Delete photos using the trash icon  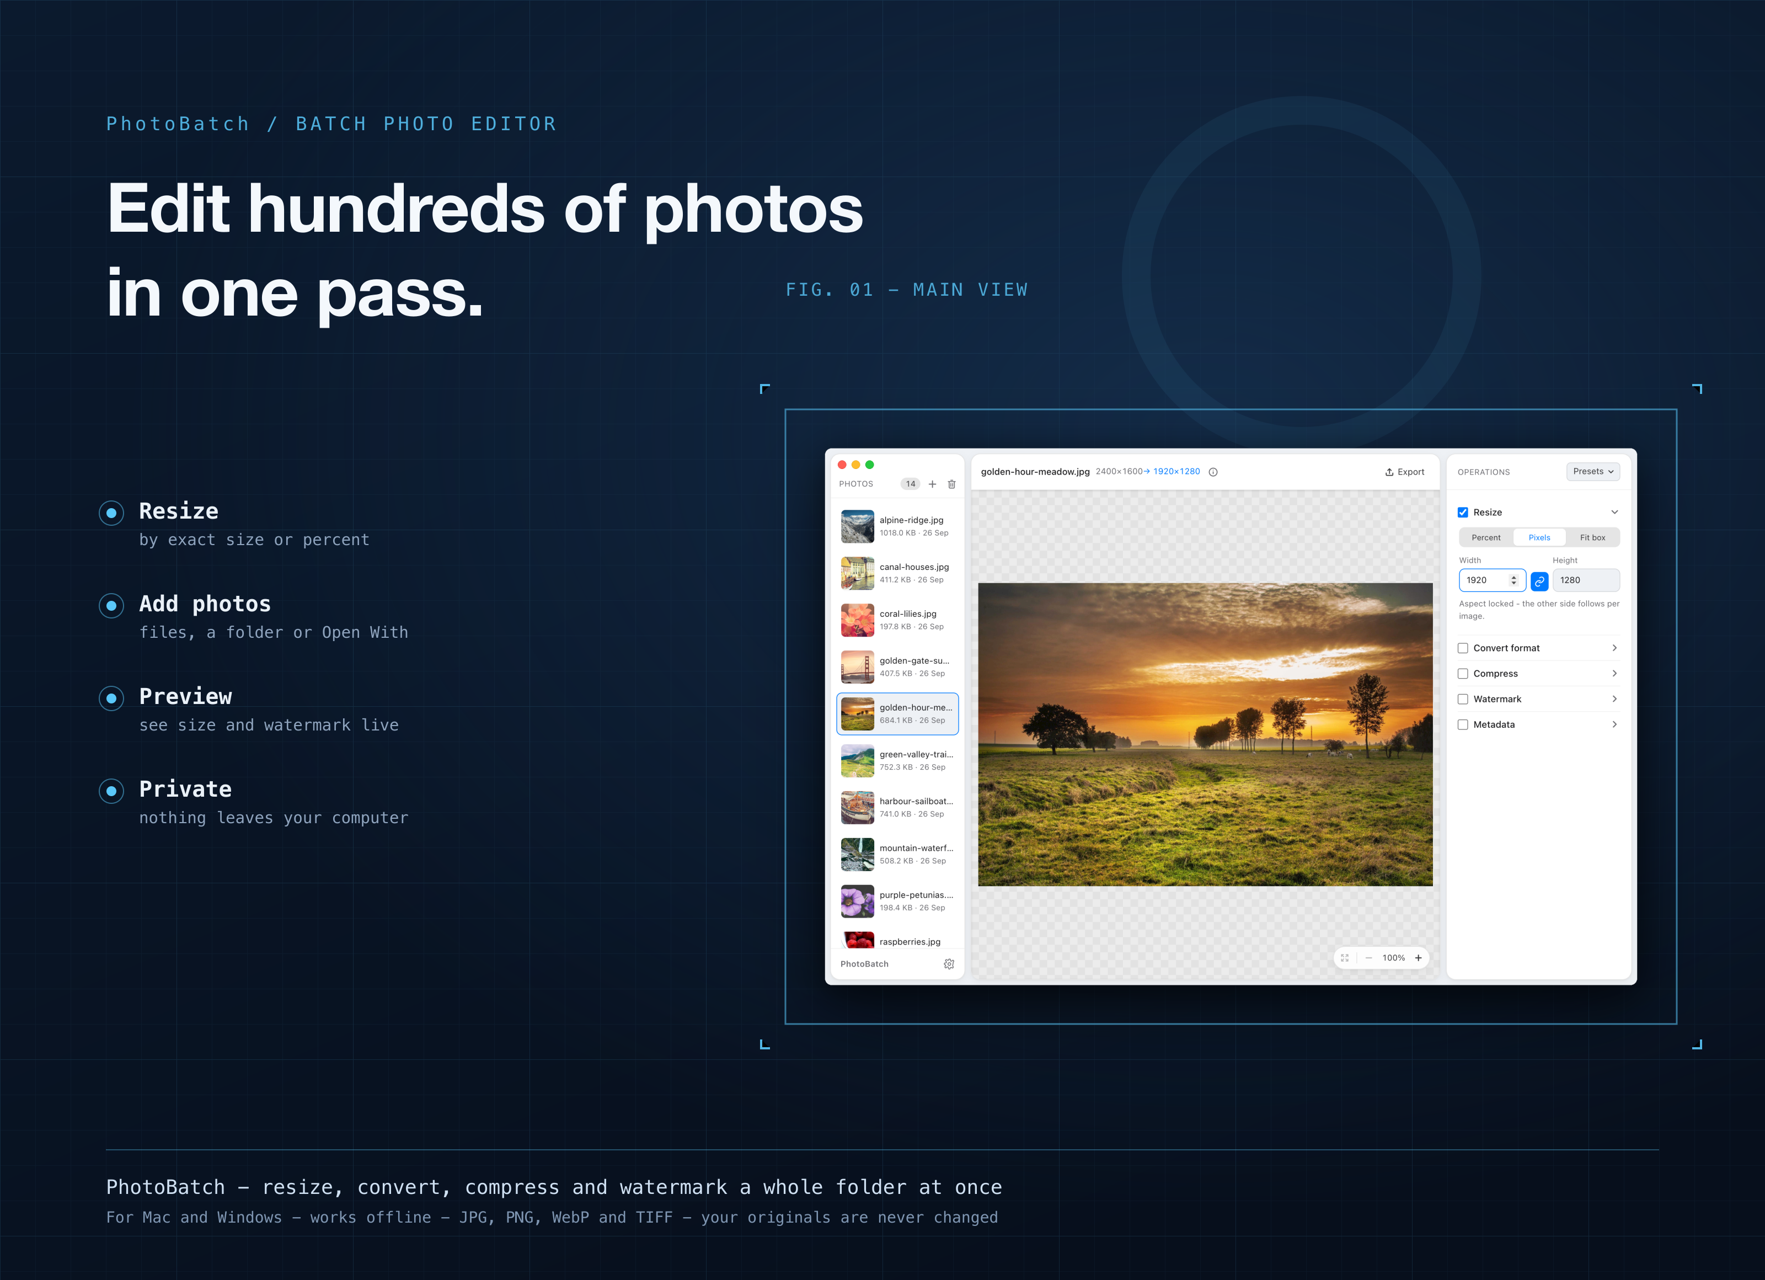(952, 484)
